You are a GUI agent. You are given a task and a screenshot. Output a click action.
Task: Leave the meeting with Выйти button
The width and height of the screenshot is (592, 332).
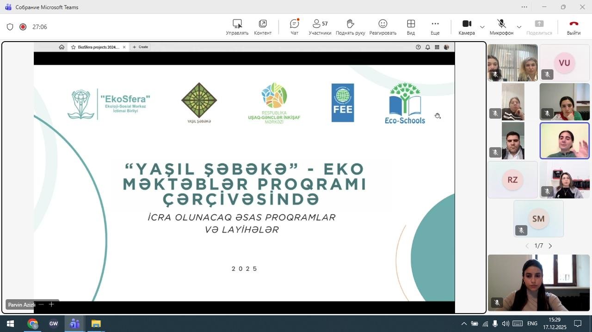click(x=573, y=27)
